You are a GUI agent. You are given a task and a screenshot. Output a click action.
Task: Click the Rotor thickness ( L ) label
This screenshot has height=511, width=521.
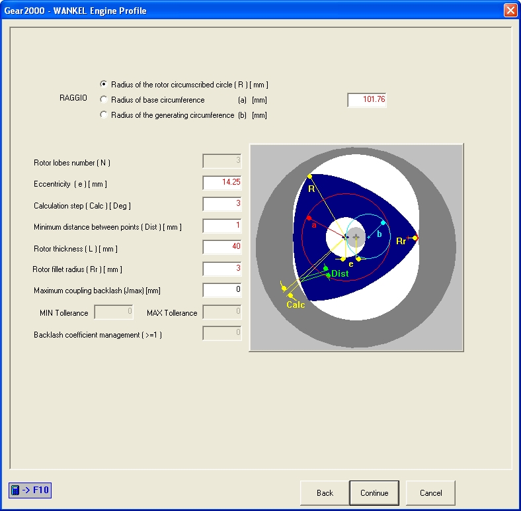[75, 249]
